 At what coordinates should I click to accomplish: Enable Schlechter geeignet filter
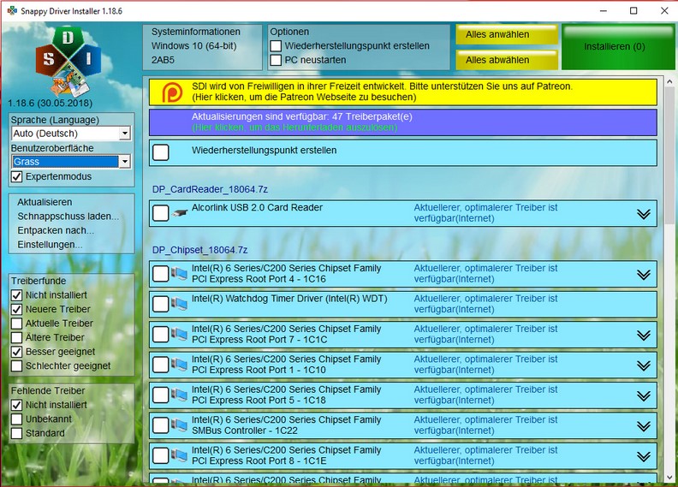[x=16, y=366]
